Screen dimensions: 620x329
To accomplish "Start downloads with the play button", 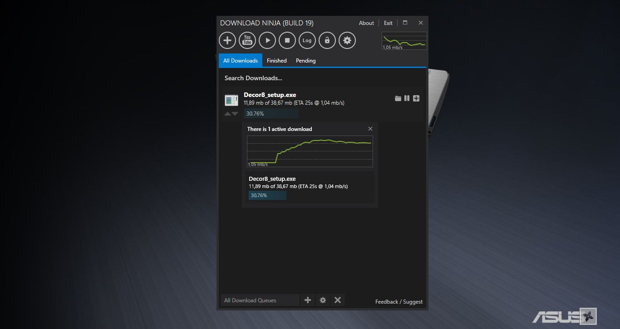I will click(267, 40).
